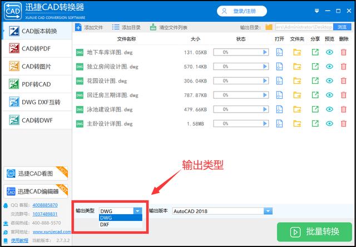Switch to CAD版本转换 tab
The height and width of the screenshot is (247, 356).
coord(37,31)
